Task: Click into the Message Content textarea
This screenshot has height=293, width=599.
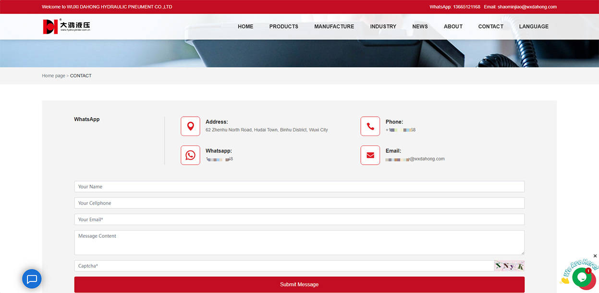Action: 299,243
